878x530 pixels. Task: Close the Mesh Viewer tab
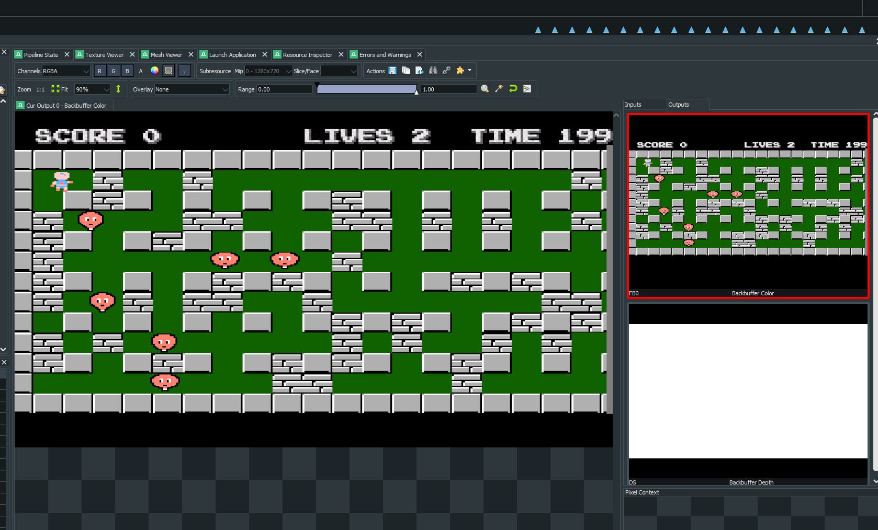191,54
